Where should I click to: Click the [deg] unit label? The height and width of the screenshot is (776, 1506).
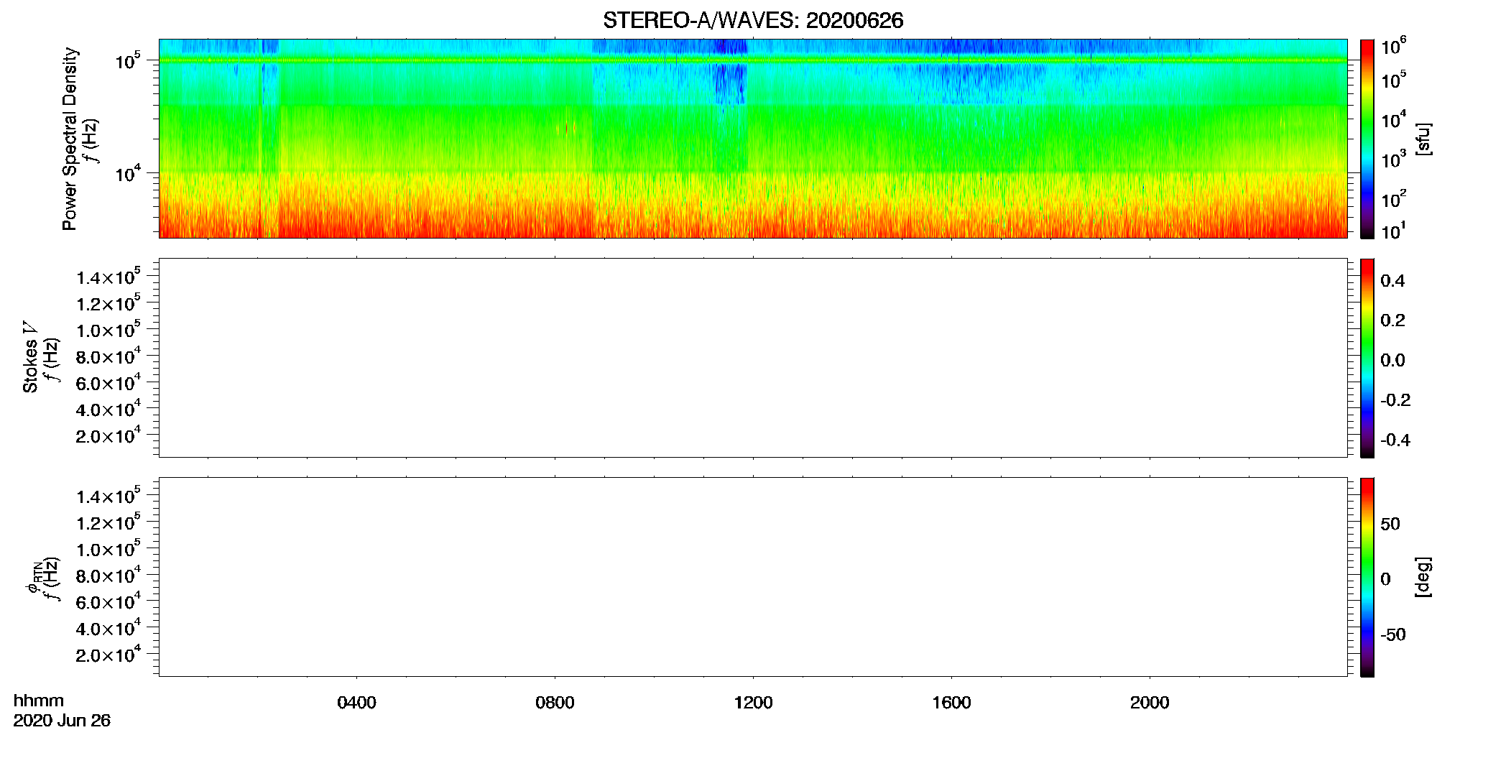click(x=1423, y=577)
